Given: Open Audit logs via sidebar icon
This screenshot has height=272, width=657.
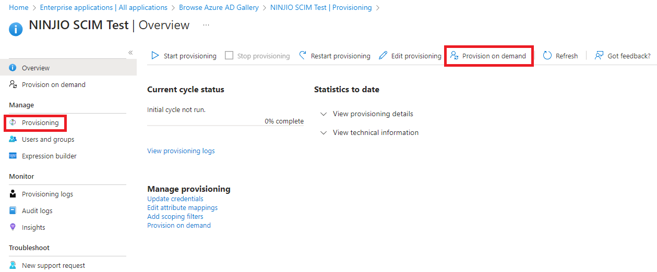Looking at the screenshot, I should [13, 211].
